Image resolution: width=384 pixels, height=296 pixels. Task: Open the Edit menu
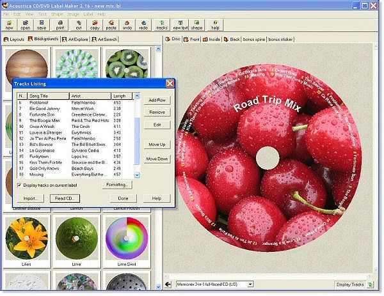tap(17, 14)
